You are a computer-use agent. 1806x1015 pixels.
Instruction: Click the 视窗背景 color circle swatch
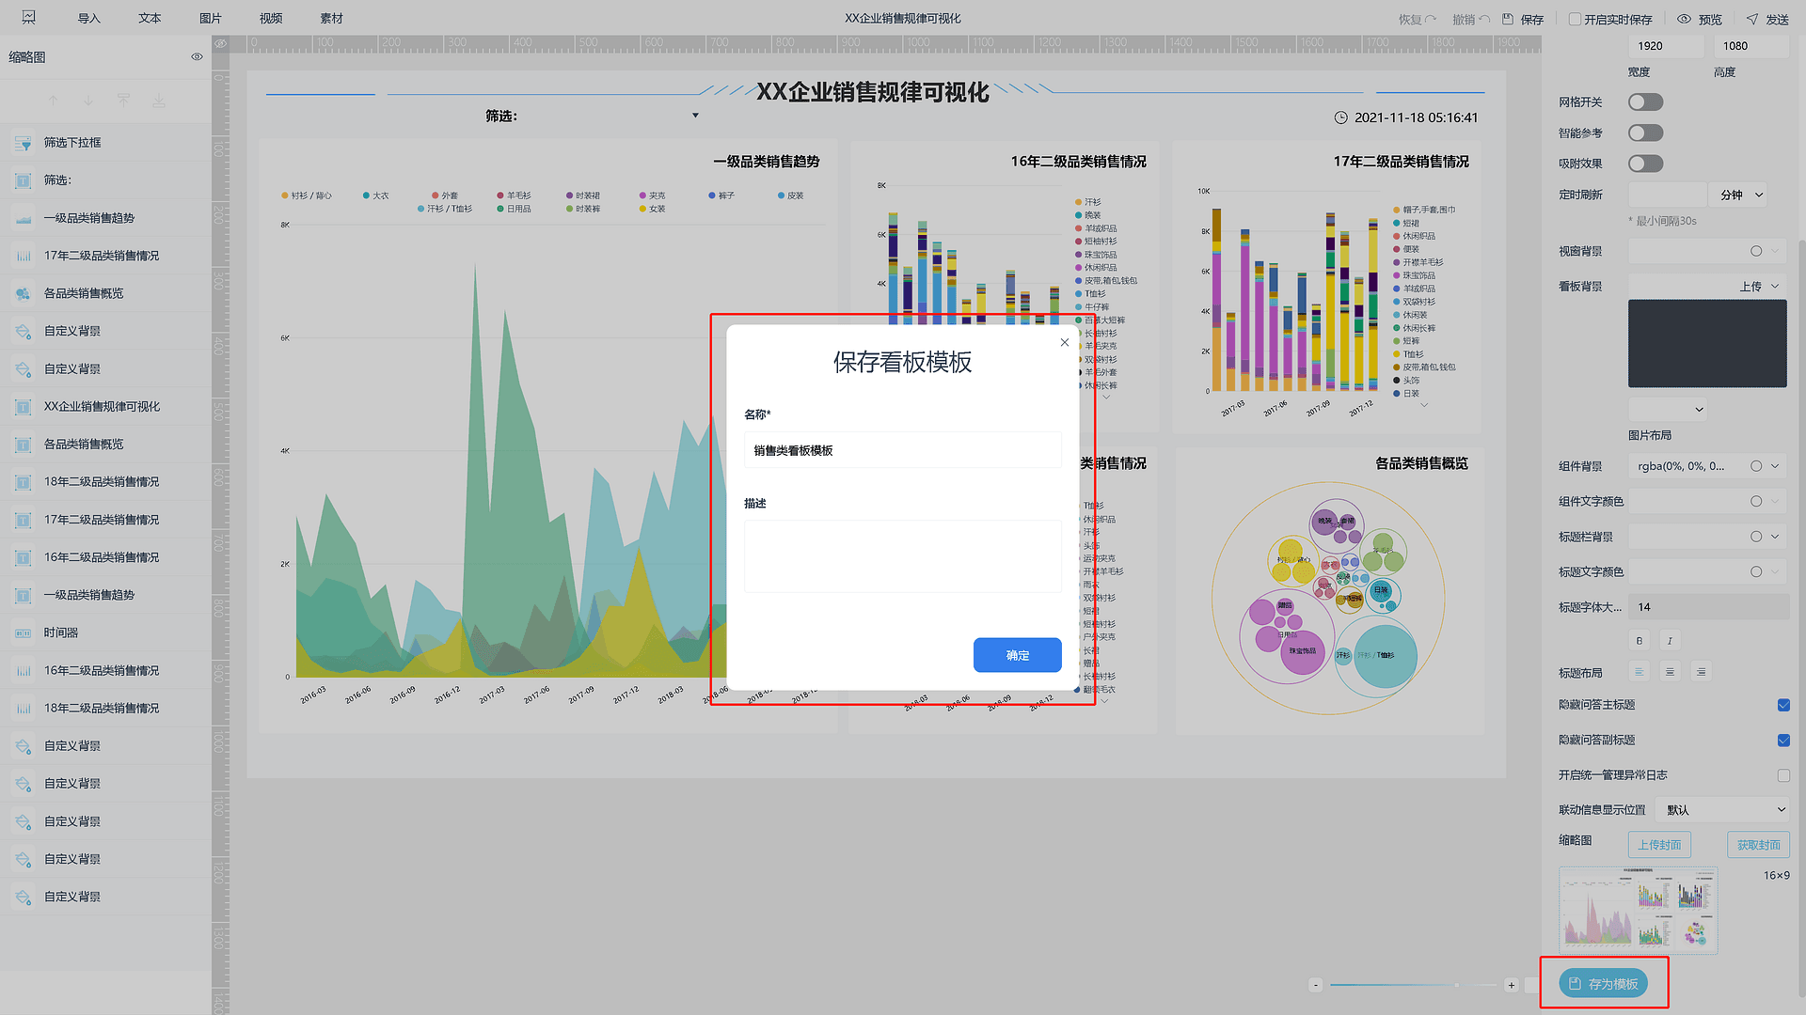[1756, 251]
